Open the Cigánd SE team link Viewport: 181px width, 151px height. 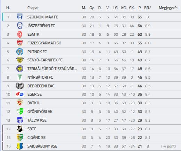(x=36, y=137)
